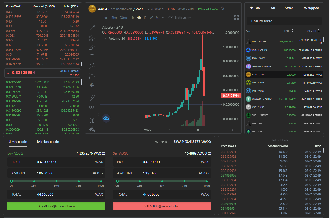Image resolution: width=330 pixels, height=218 pixels.
Task: Click the GNOKEN / AETHER pair icon
Action: tap(248, 66)
